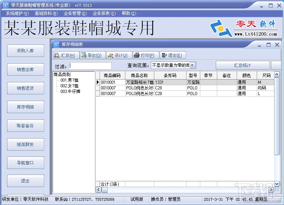The image size is (284, 205).
Task: Click the 颜色 column header
Action: 247,75
